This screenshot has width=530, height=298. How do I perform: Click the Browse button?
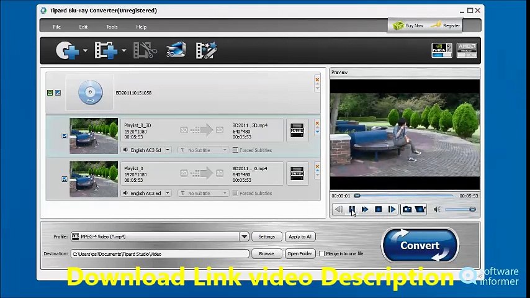point(266,254)
